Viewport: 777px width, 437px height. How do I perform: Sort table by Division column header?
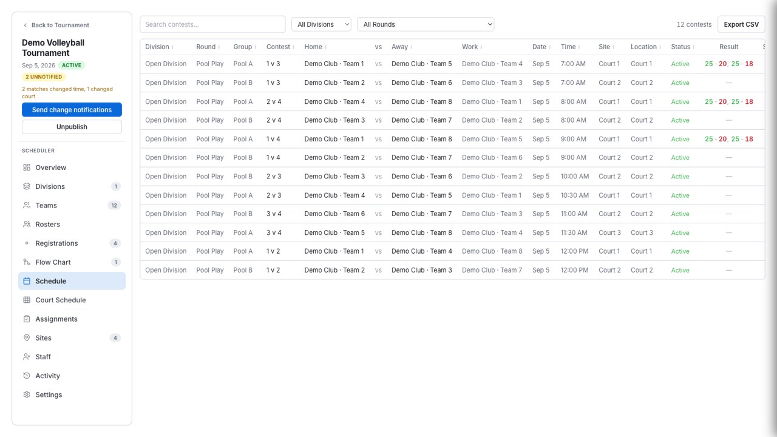pos(159,47)
